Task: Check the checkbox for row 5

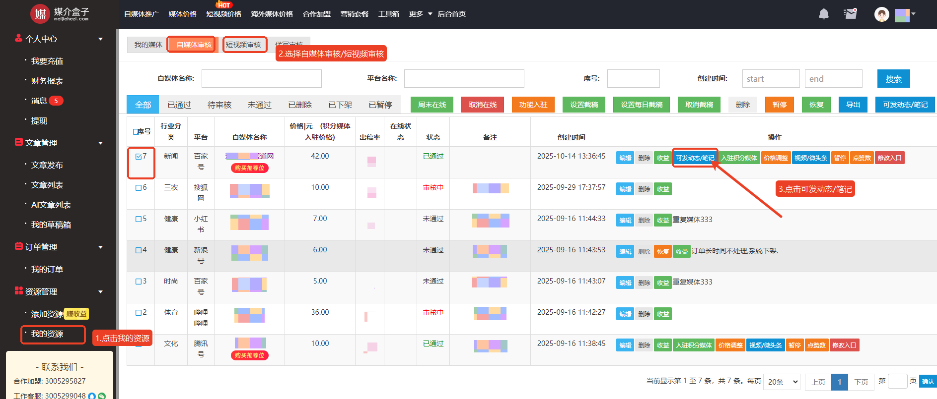Action: (139, 219)
